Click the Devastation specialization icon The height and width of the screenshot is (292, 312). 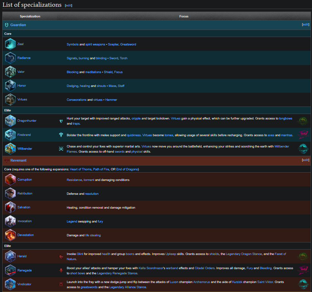[x=10, y=235]
